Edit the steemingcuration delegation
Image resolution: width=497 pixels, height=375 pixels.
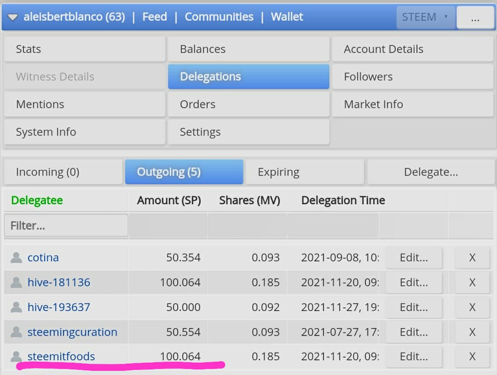click(x=414, y=332)
